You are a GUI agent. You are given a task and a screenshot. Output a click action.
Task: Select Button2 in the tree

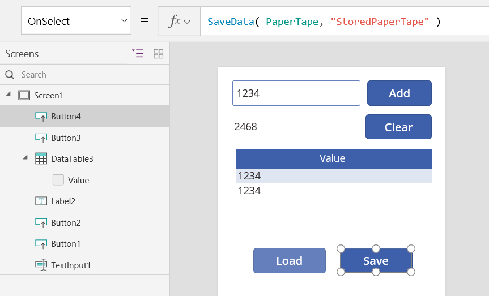point(66,223)
